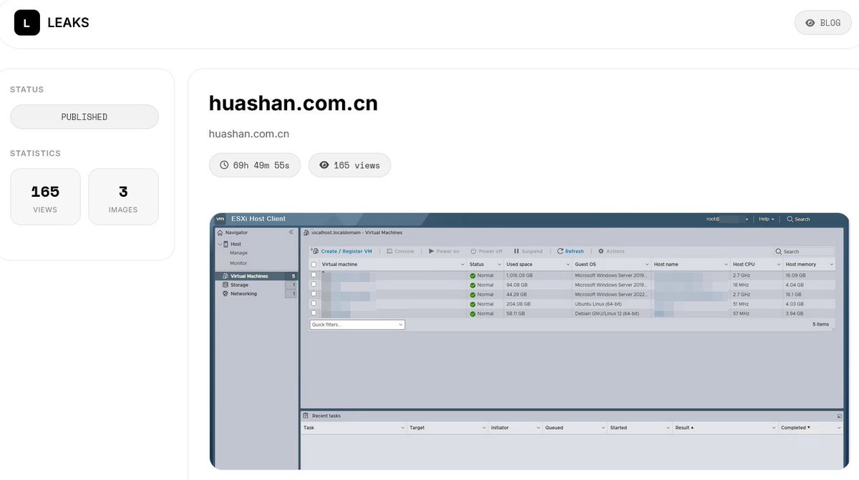Collapse the Host tree node arrow
The image size is (859, 480).
[x=219, y=244]
